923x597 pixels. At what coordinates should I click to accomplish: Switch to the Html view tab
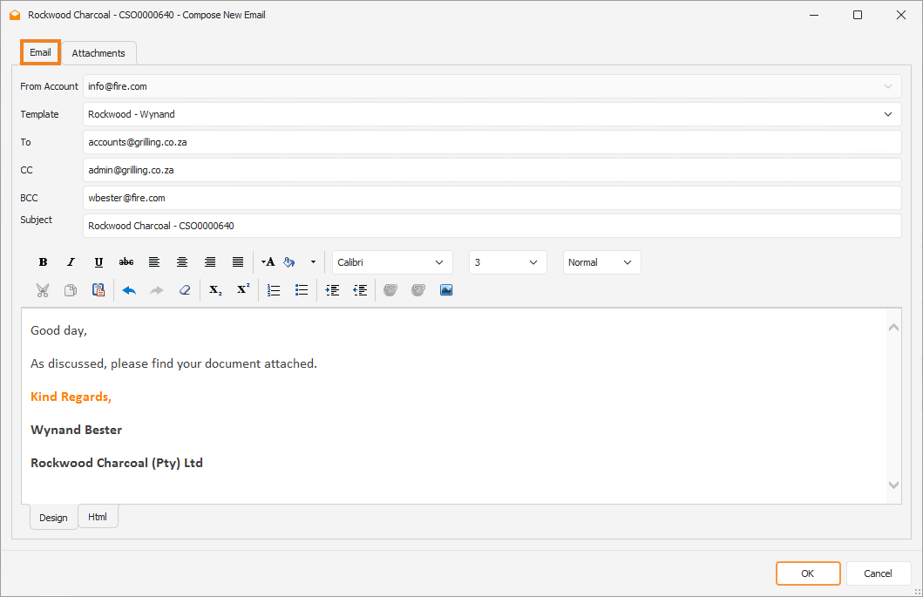pyautogui.click(x=98, y=517)
